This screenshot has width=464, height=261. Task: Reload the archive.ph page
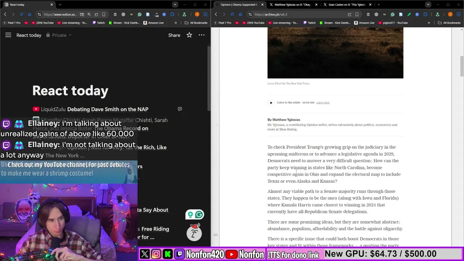click(x=232, y=14)
